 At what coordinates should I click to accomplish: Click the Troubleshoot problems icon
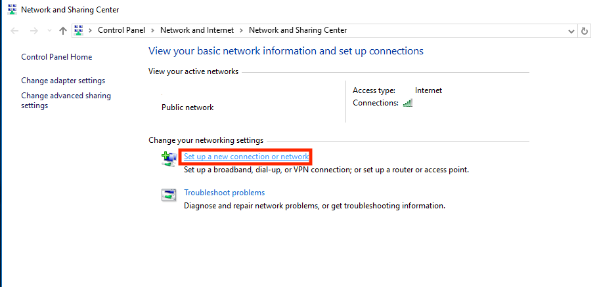coord(169,195)
